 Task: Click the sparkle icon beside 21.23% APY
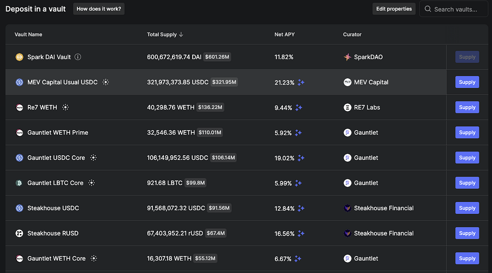[301, 83]
